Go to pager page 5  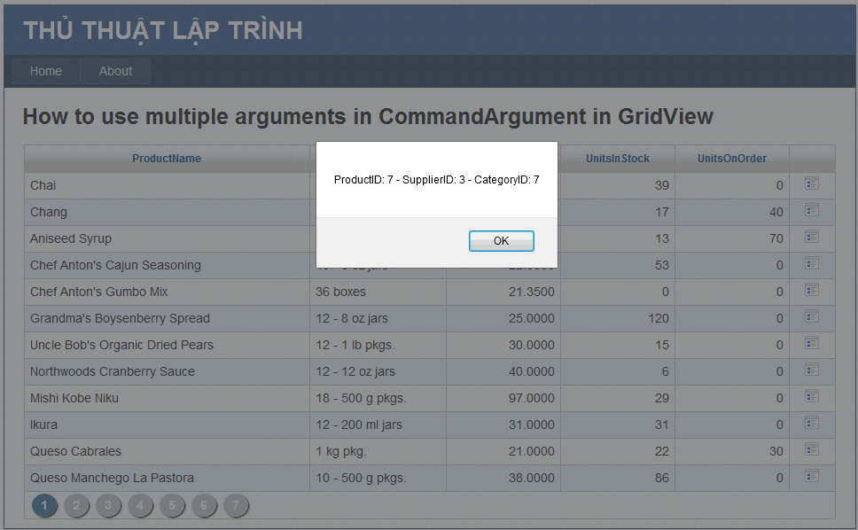click(172, 505)
